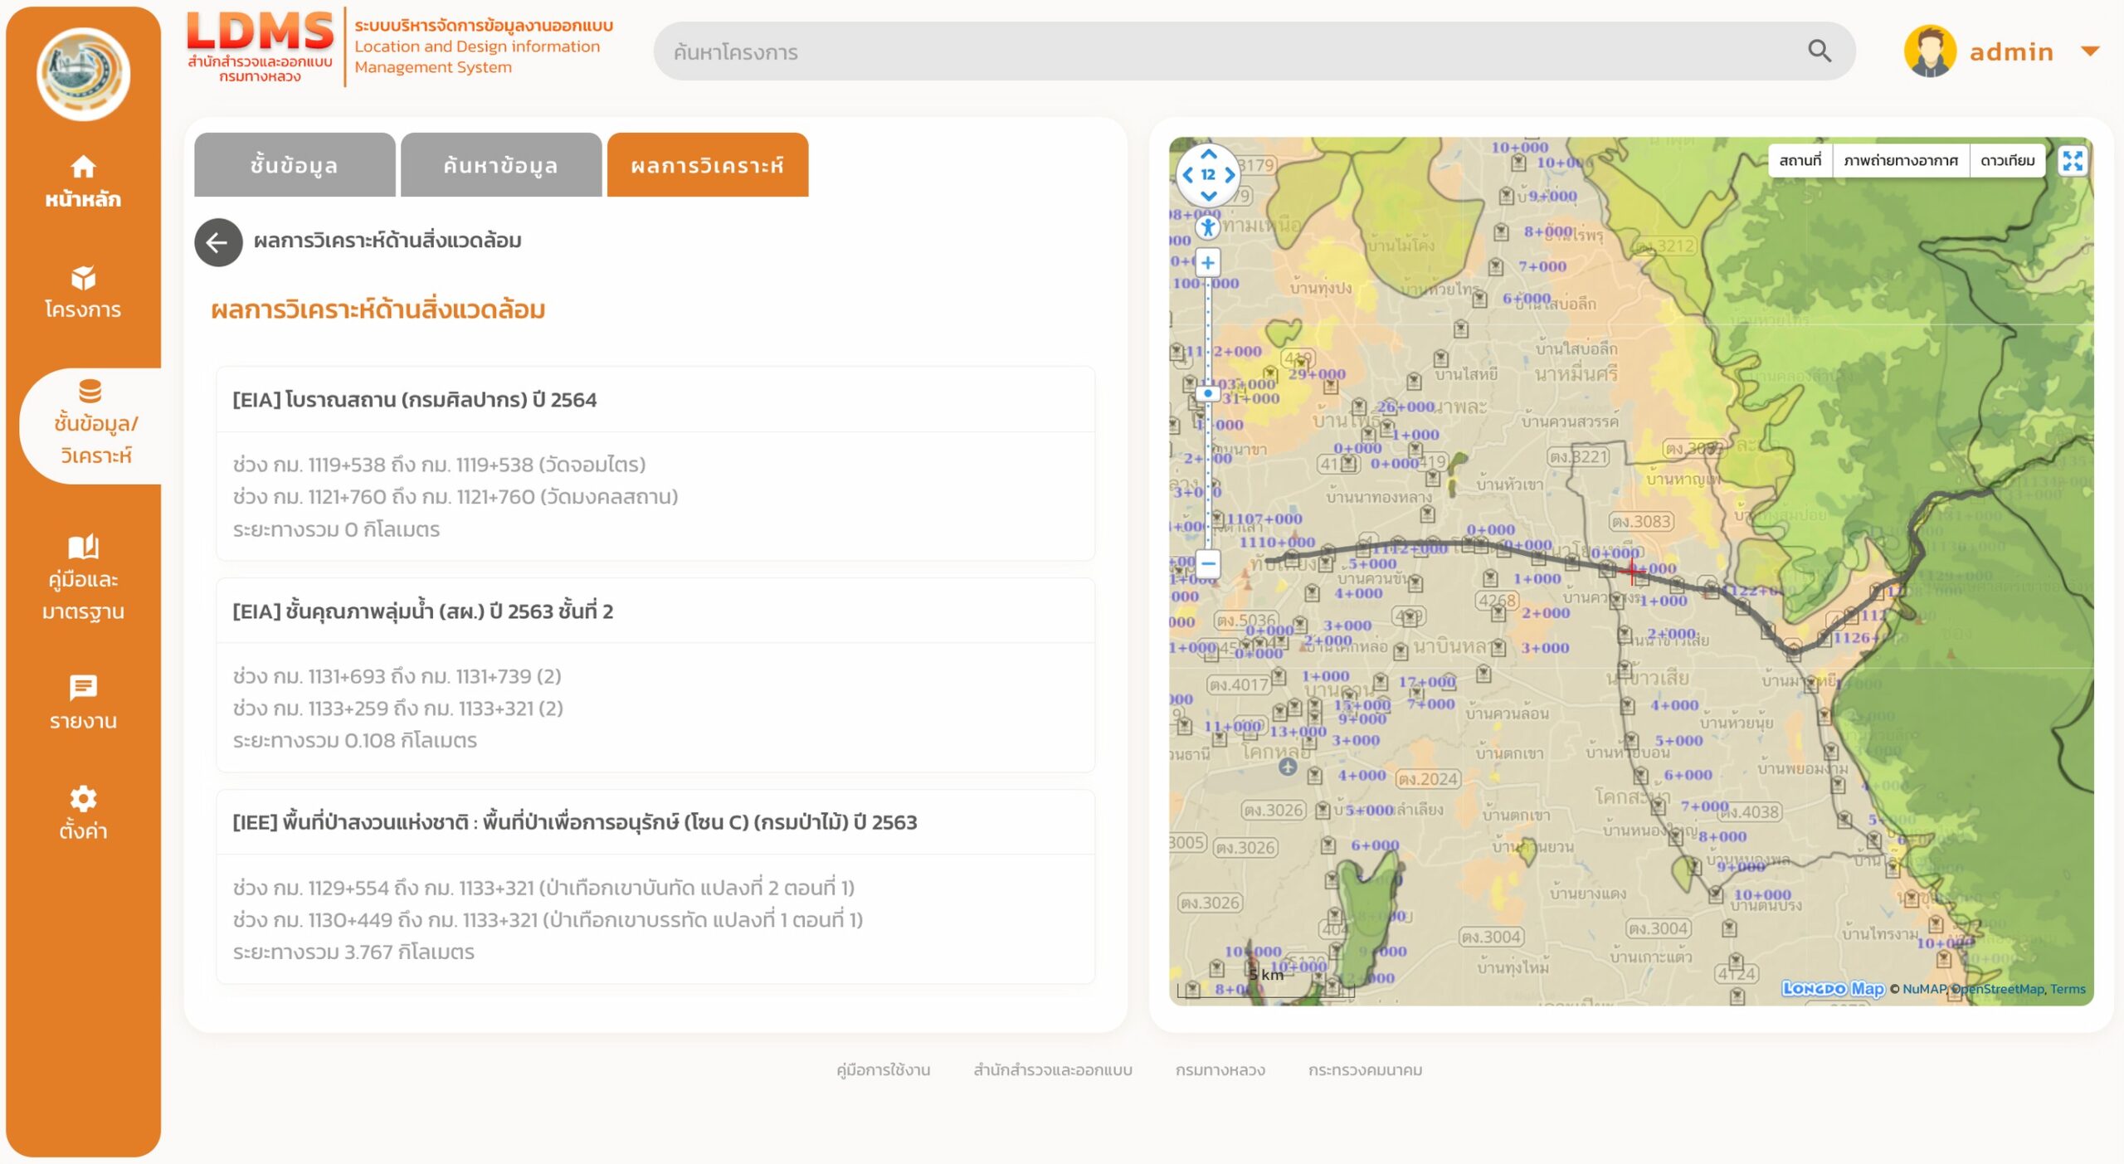Toggle map fullscreen icon

[2072, 161]
